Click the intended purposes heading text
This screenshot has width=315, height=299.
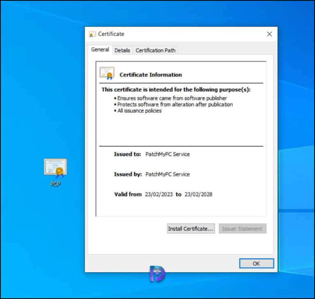pyautogui.click(x=176, y=90)
